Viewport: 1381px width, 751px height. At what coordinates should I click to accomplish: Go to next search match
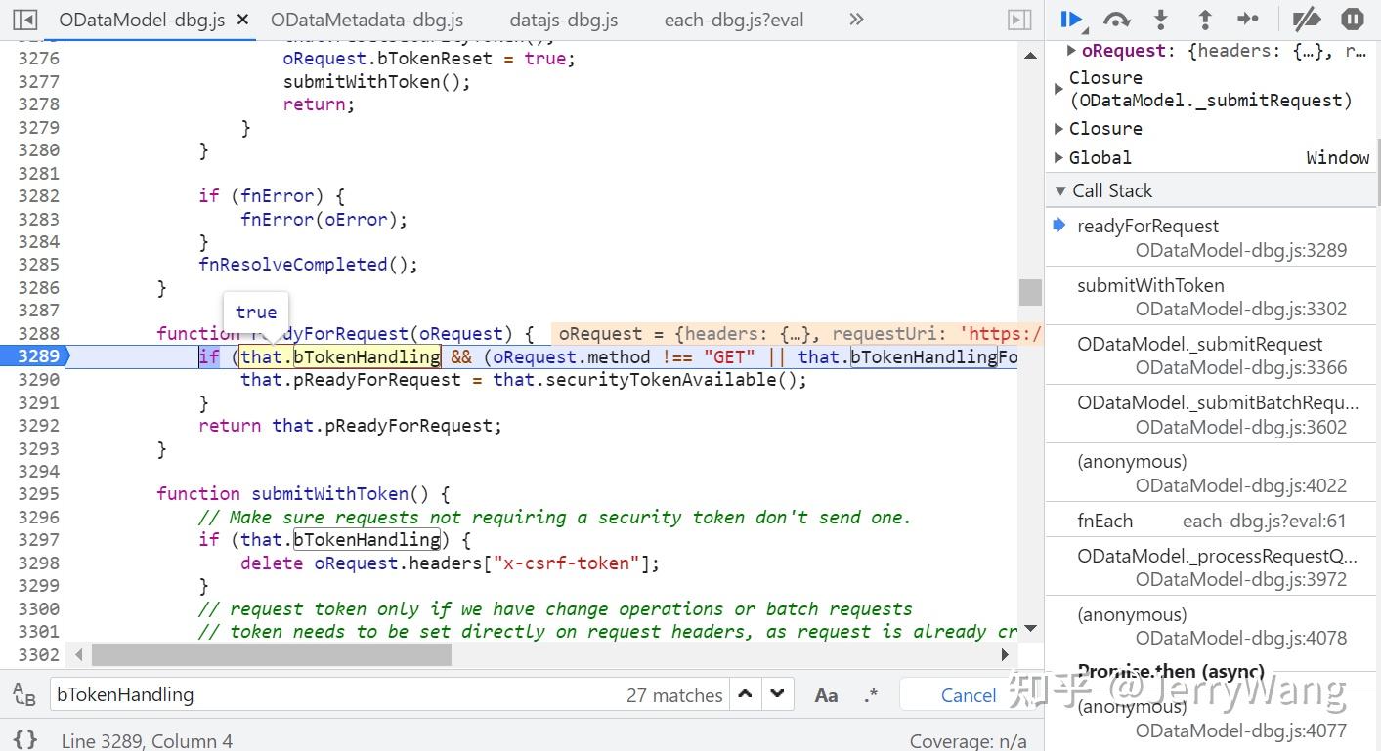coord(777,694)
